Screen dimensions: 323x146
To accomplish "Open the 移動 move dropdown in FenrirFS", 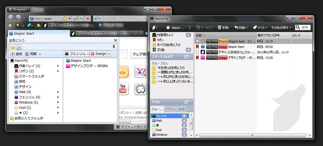I will (241, 27).
